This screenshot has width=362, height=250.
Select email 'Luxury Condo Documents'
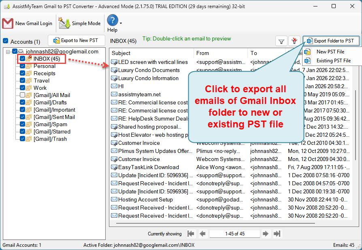tap(149, 70)
